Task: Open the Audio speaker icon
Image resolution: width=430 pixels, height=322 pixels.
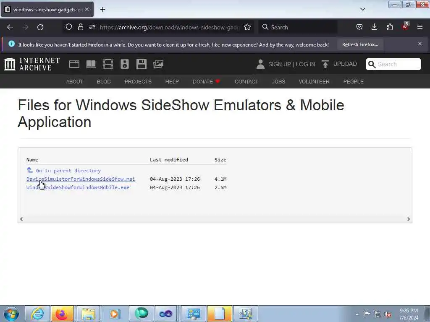Action: pyautogui.click(x=124, y=64)
